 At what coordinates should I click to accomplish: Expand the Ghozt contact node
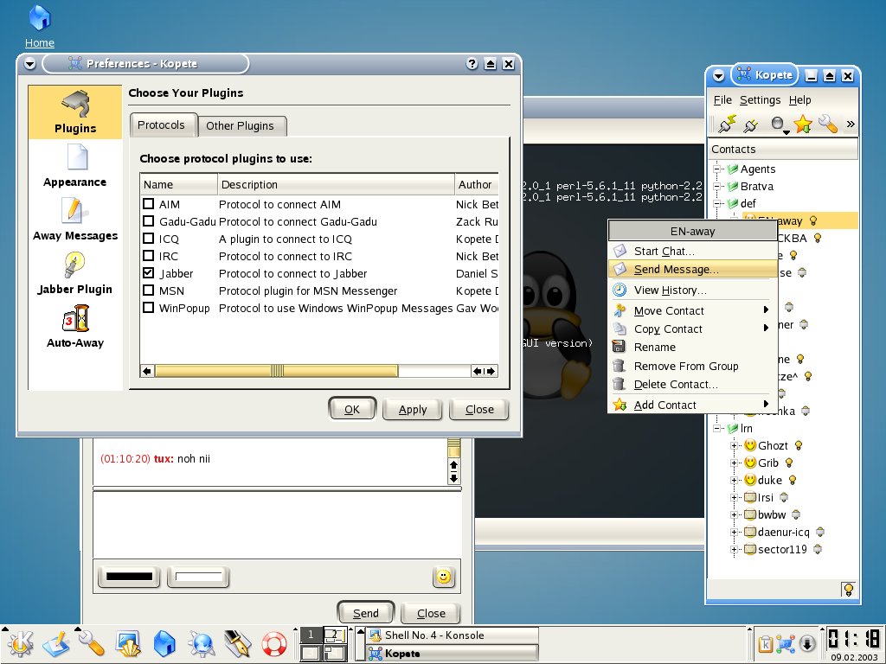click(734, 445)
